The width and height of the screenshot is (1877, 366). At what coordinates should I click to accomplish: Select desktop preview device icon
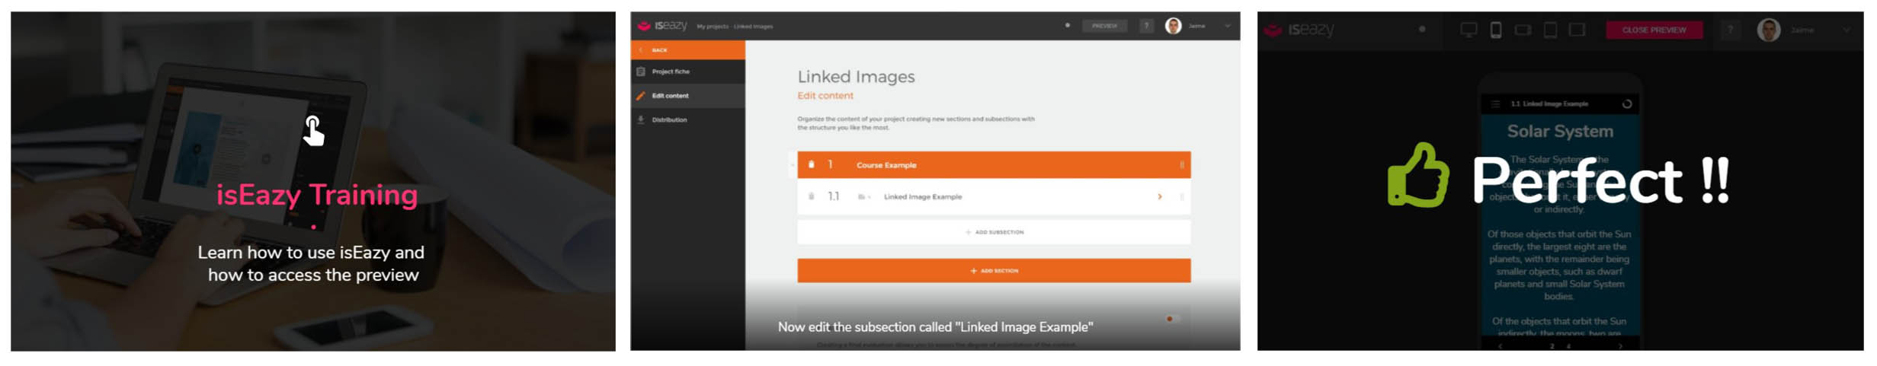tap(1468, 30)
